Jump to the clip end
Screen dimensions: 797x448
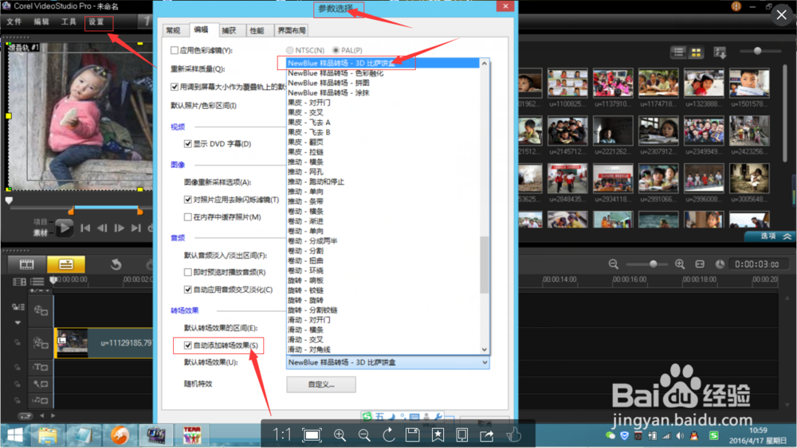pyautogui.click(x=135, y=228)
